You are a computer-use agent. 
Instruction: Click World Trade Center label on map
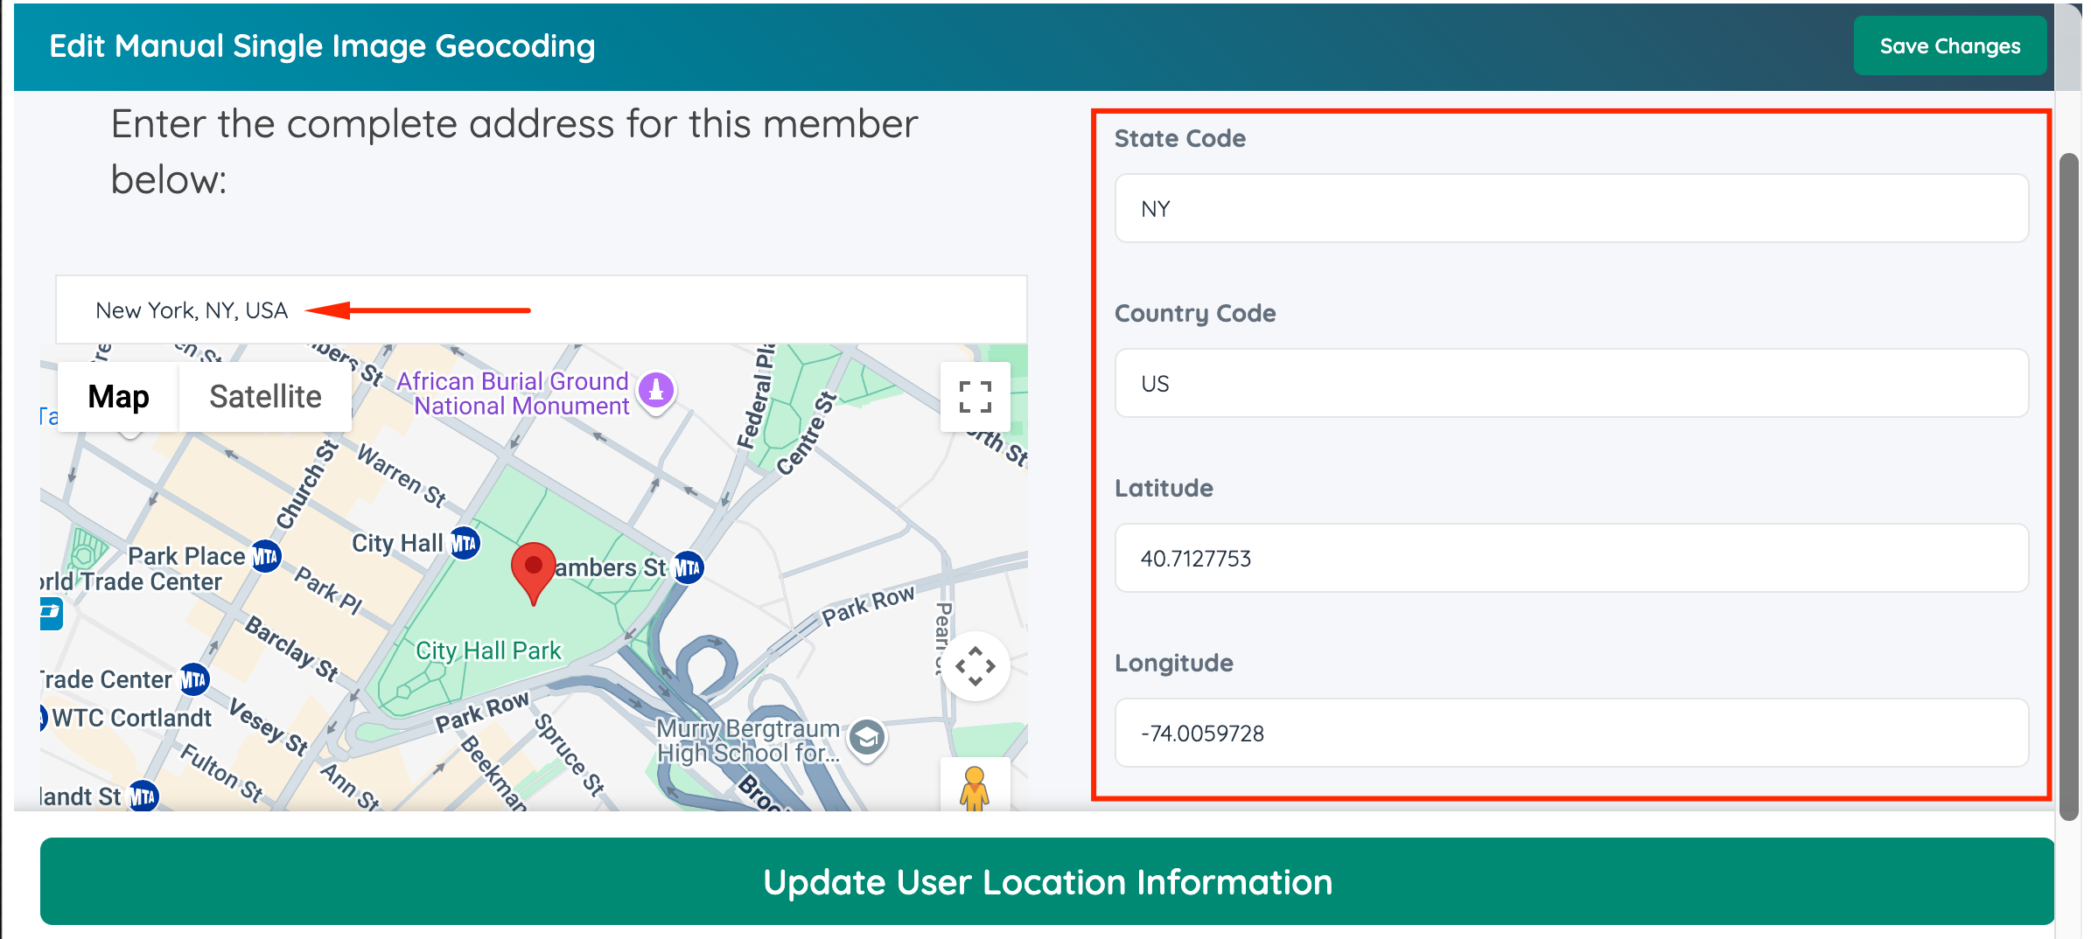click(131, 581)
